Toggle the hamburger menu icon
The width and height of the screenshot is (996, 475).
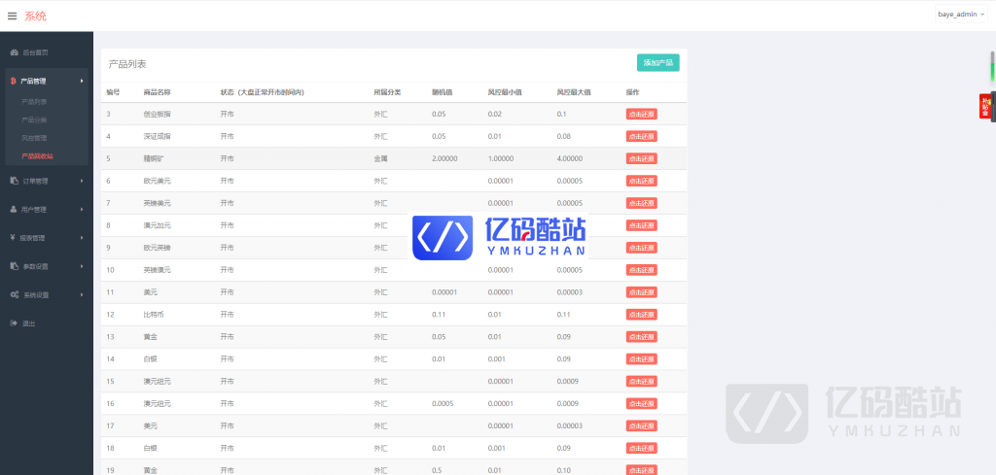click(12, 16)
